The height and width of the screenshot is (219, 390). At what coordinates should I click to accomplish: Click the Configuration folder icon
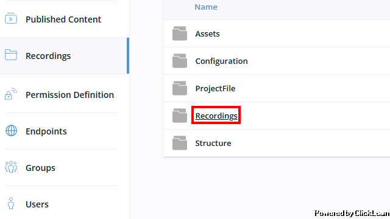tap(180, 61)
